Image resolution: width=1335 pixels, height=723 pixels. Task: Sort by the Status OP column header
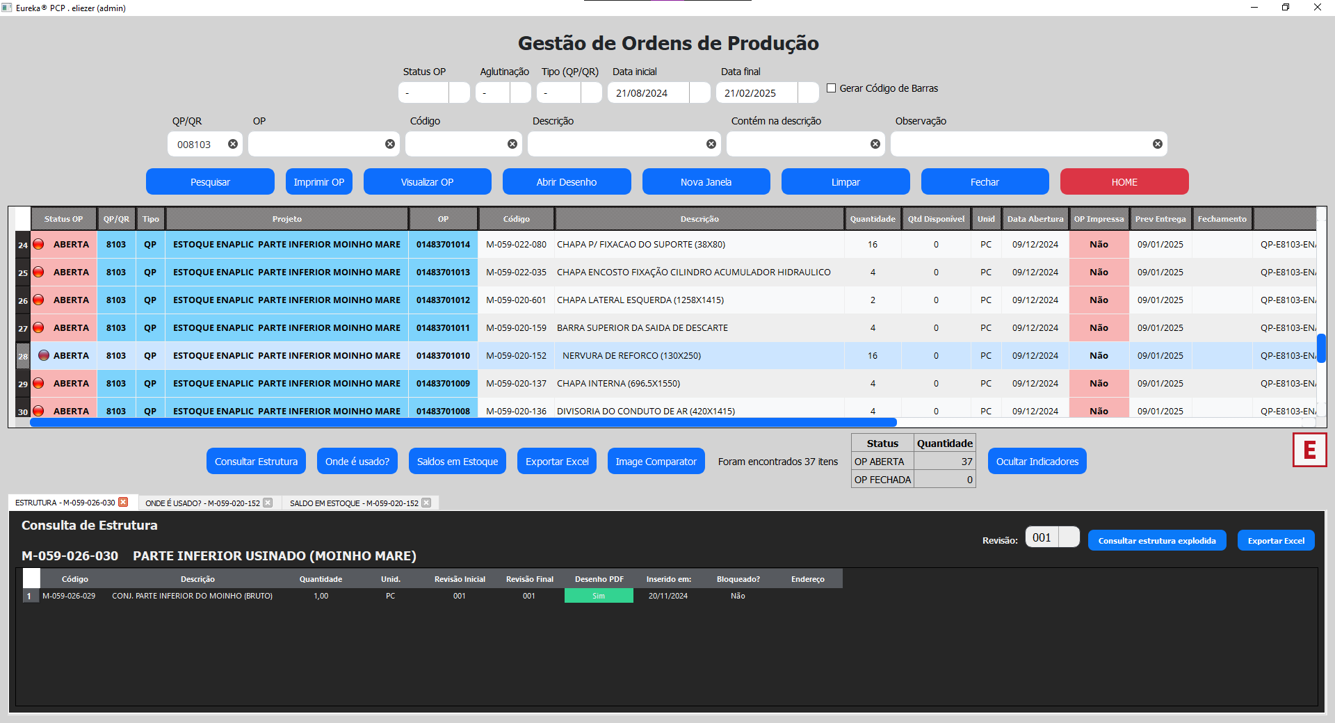(x=63, y=218)
